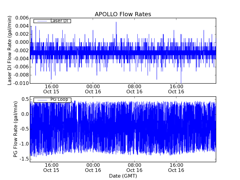The width and height of the screenshot is (240, 180).
Task: Click the APOLLO Flow Rates chart title
Action: [x=123, y=14]
